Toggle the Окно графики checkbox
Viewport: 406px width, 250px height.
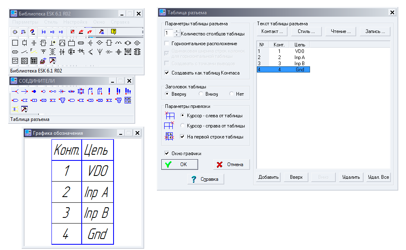(x=167, y=154)
